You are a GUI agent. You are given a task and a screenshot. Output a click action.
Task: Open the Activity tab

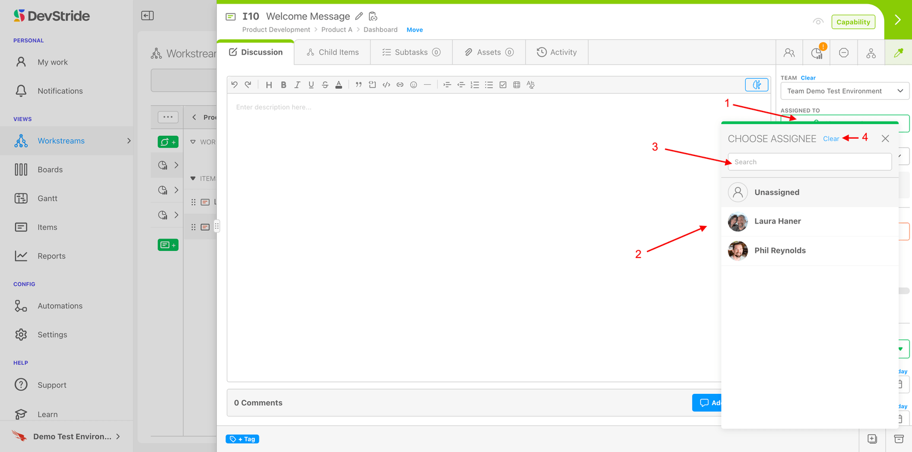[557, 52]
